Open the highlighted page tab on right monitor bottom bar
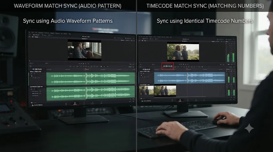This screenshot has width=273, height=152. click(180, 100)
